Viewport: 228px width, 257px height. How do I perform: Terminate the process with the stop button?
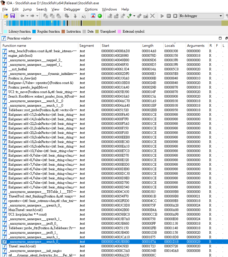click(x=175, y=16)
